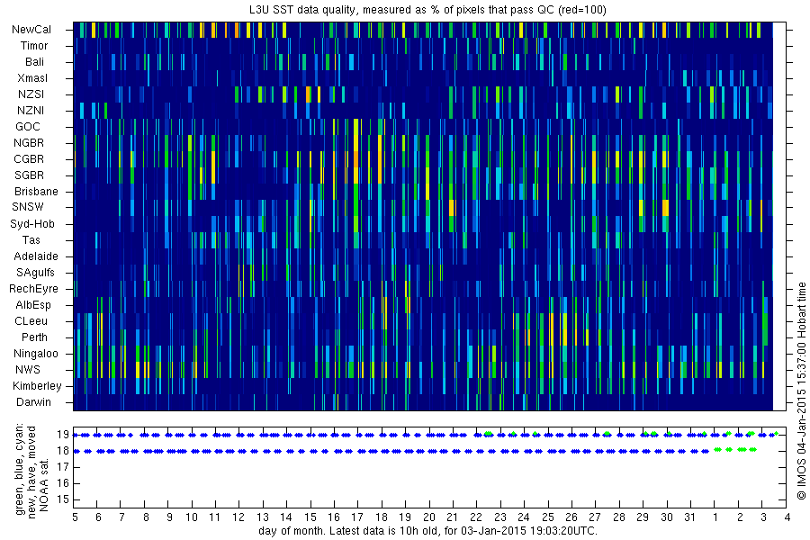The width and height of the screenshot is (810, 540).
Task: Click the day 10 tick label
Action: click(x=192, y=517)
